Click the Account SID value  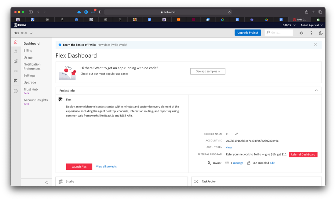tap(252, 141)
